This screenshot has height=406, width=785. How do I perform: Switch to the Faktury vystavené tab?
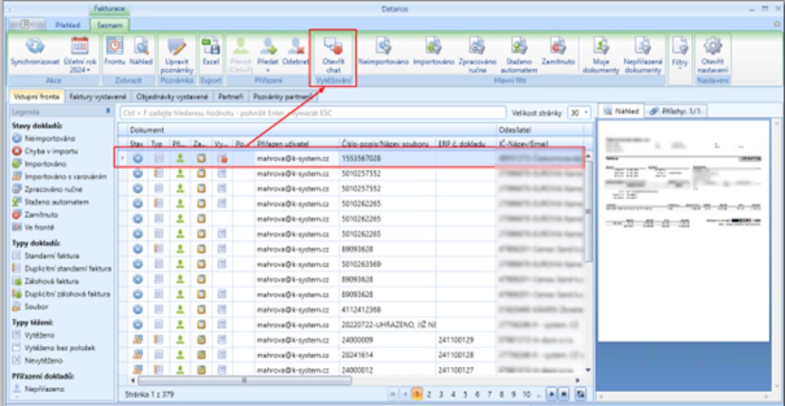click(x=99, y=97)
